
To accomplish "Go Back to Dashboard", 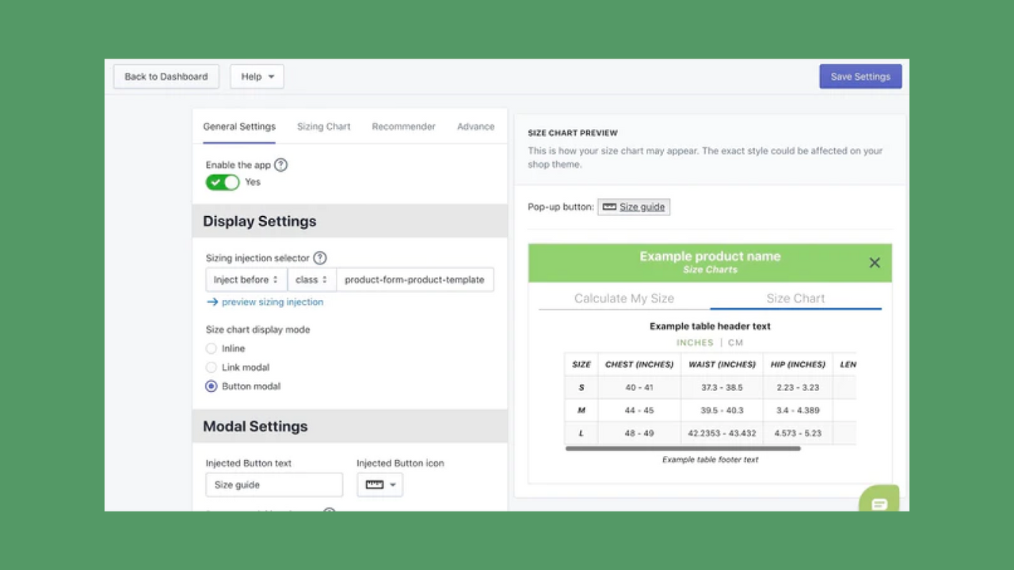I will (x=166, y=77).
